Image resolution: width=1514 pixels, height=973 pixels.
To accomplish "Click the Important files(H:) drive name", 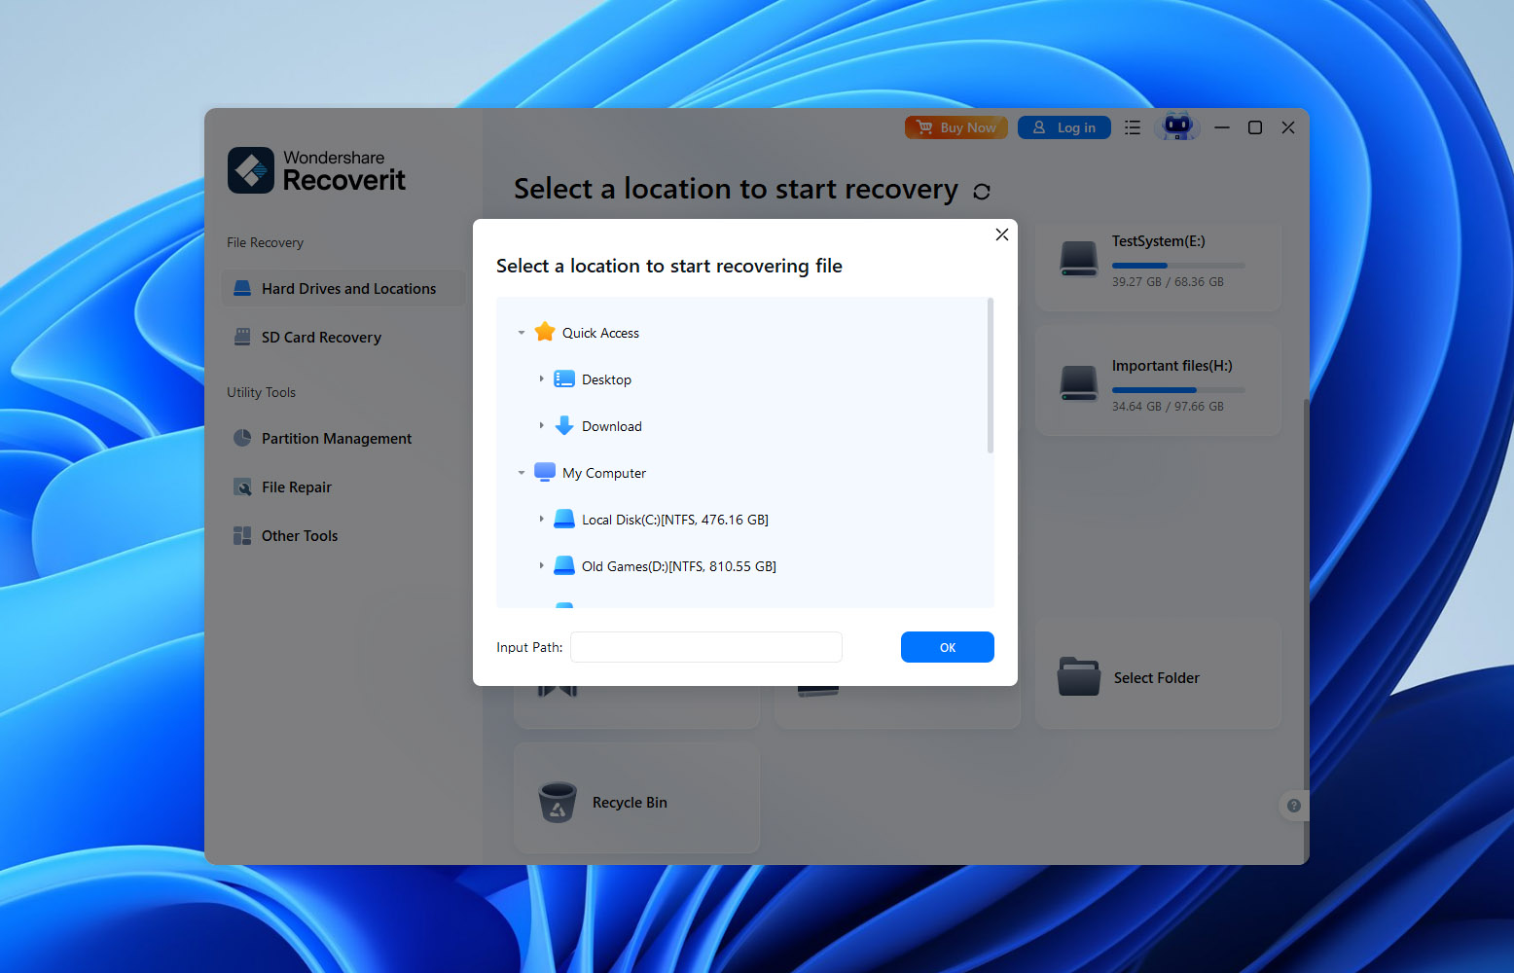I will point(1172,366).
